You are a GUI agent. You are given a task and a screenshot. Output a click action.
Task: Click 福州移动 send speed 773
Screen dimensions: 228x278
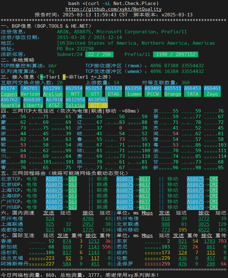tap(166, 230)
